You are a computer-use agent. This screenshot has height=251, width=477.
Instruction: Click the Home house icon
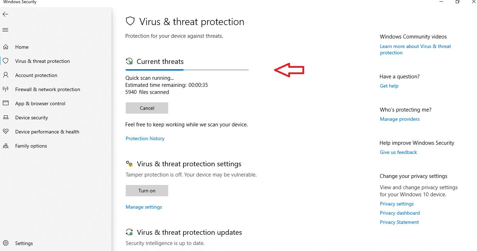pos(6,47)
